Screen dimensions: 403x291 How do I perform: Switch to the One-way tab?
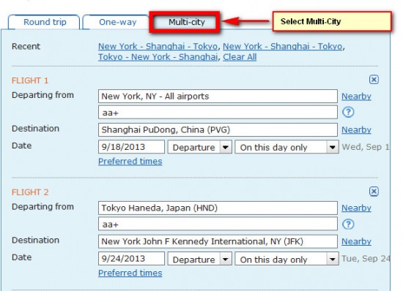click(x=117, y=22)
